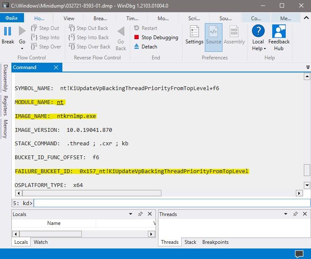
Task: Open the Settings preferences icon
Action: tap(194, 31)
